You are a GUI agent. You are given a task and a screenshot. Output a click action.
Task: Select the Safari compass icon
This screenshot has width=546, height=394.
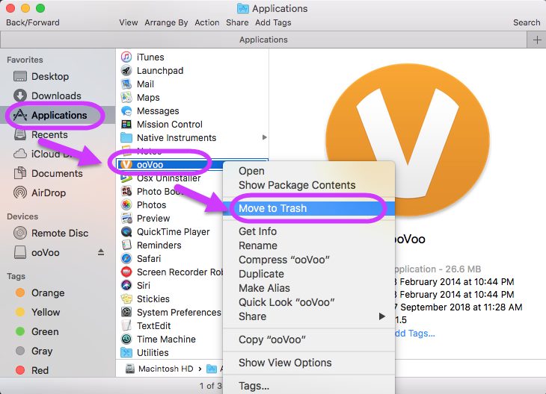pyautogui.click(x=126, y=259)
